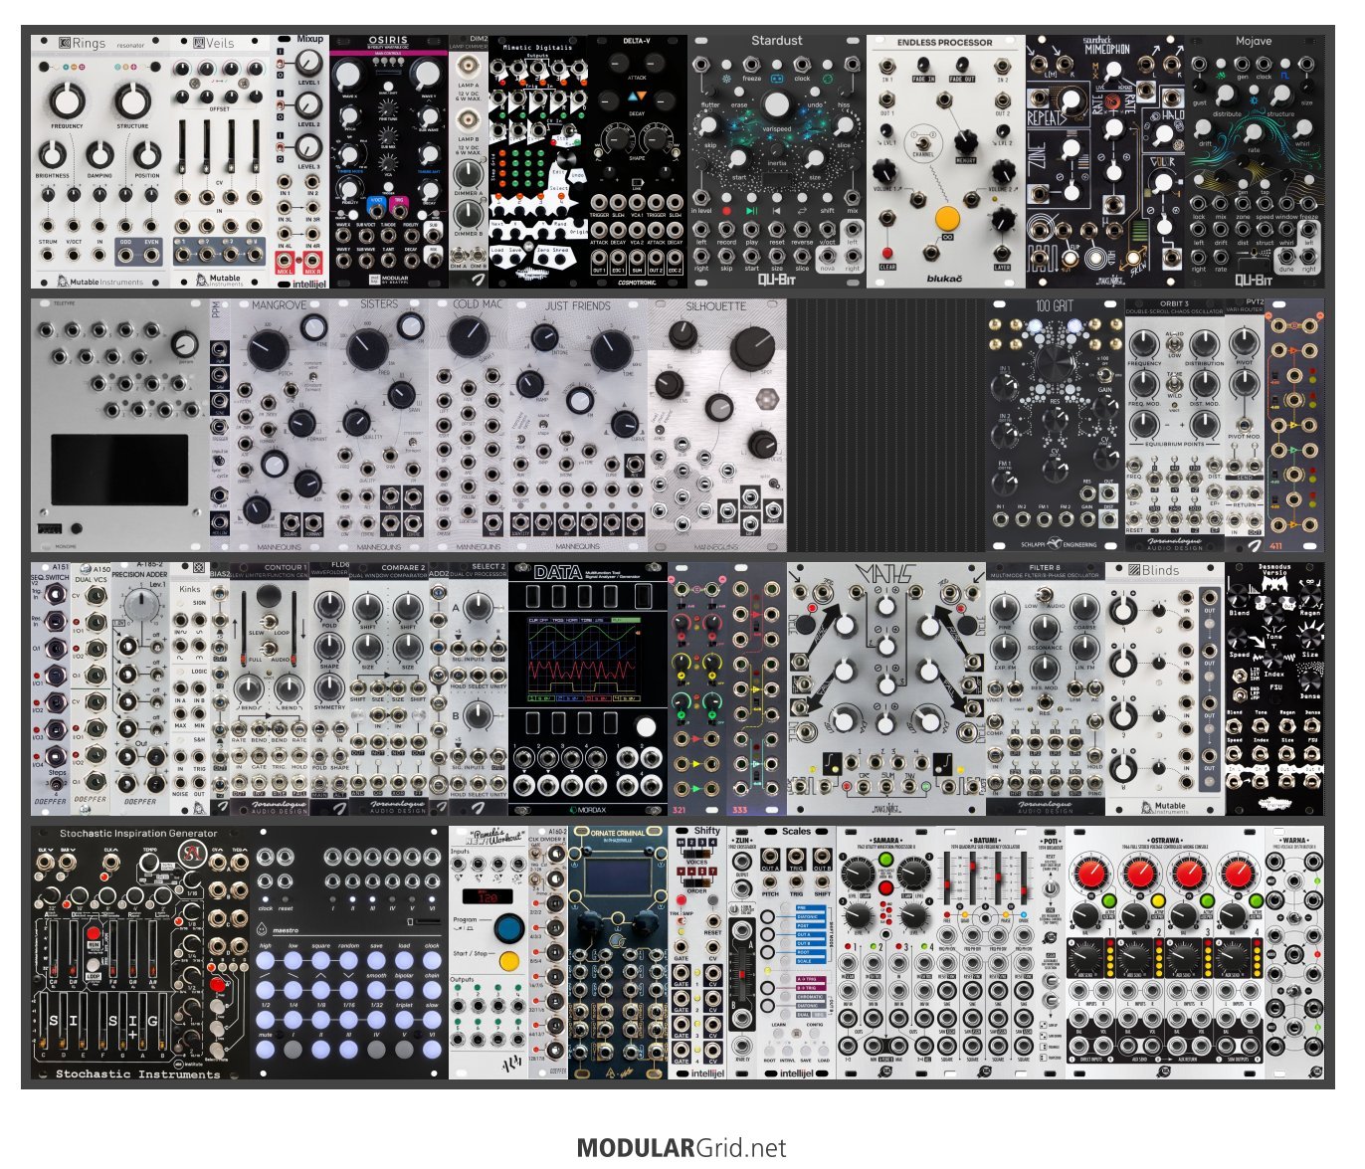Open the Mimetic Digitalis module
The width and height of the screenshot is (1365, 1169).
click(x=537, y=162)
